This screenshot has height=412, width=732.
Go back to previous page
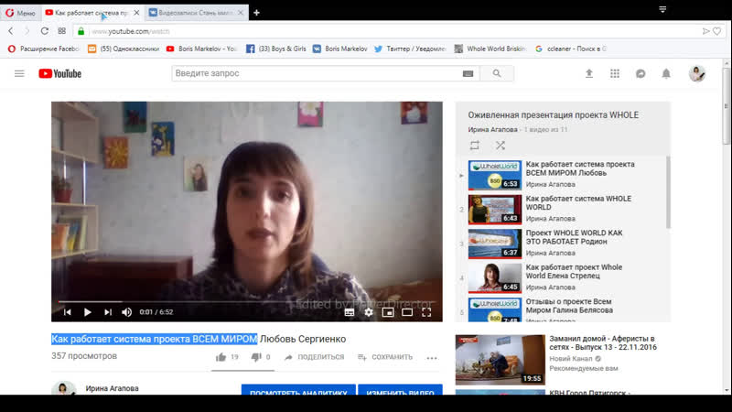11,31
